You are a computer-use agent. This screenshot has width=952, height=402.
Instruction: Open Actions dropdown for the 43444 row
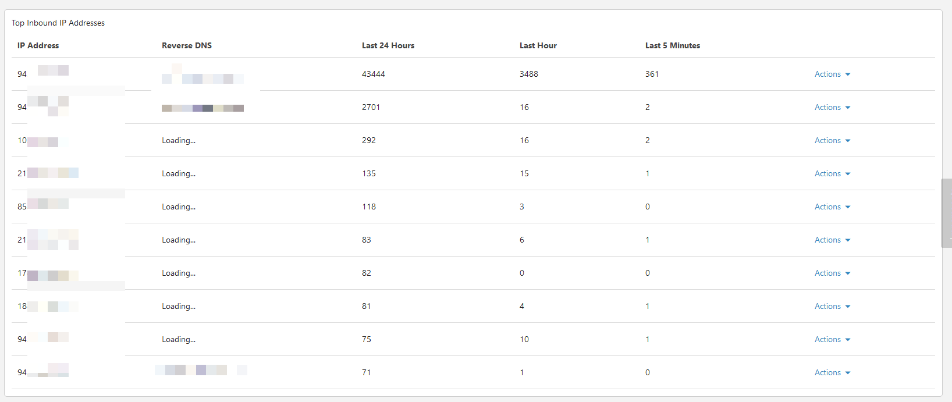[x=832, y=74]
